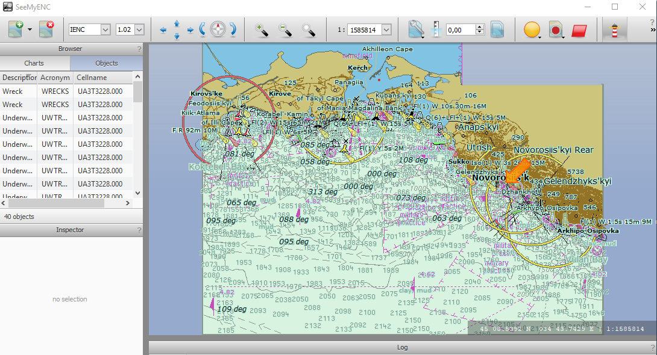This screenshot has height=355, width=657.
Task: Click the compass reset rotation icon
Action: pyautogui.click(x=218, y=29)
